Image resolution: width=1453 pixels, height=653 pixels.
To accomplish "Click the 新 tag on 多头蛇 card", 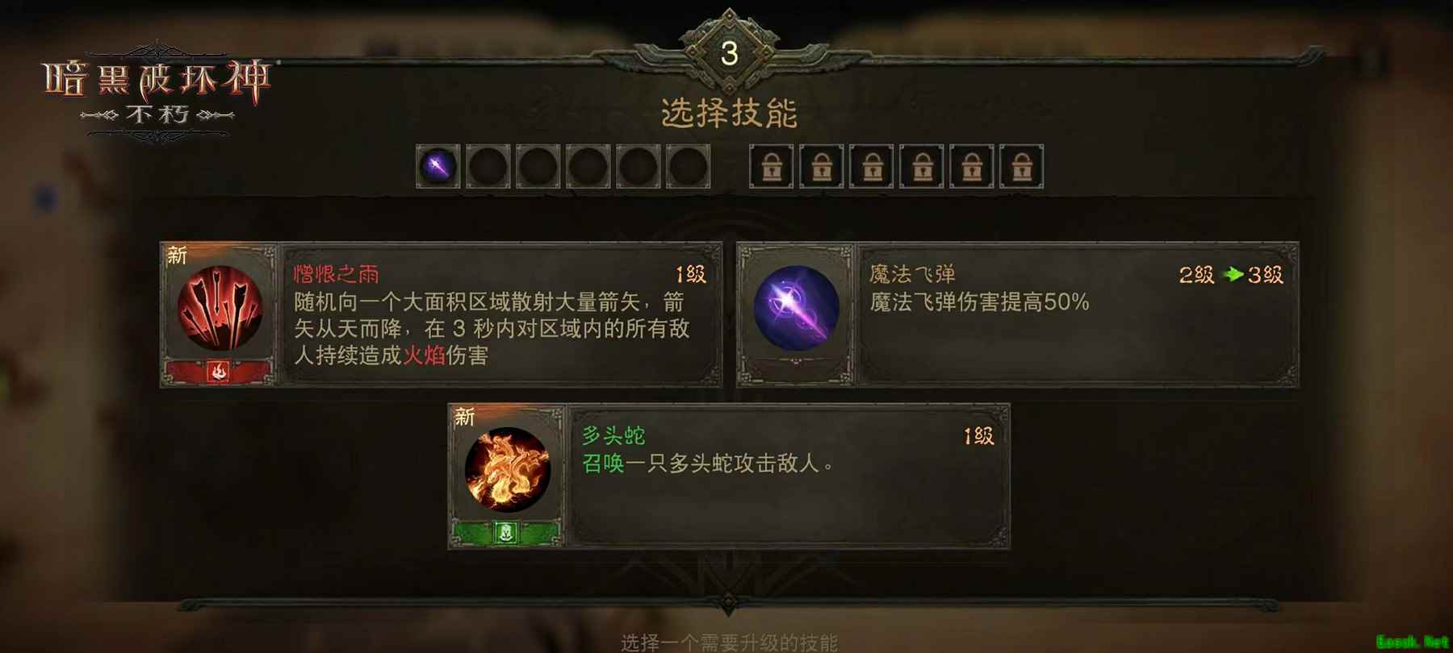I will pyautogui.click(x=464, y=417).
